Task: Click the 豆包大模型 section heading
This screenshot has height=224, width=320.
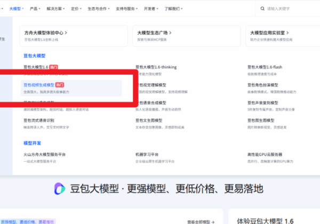Action: point(35,55)
